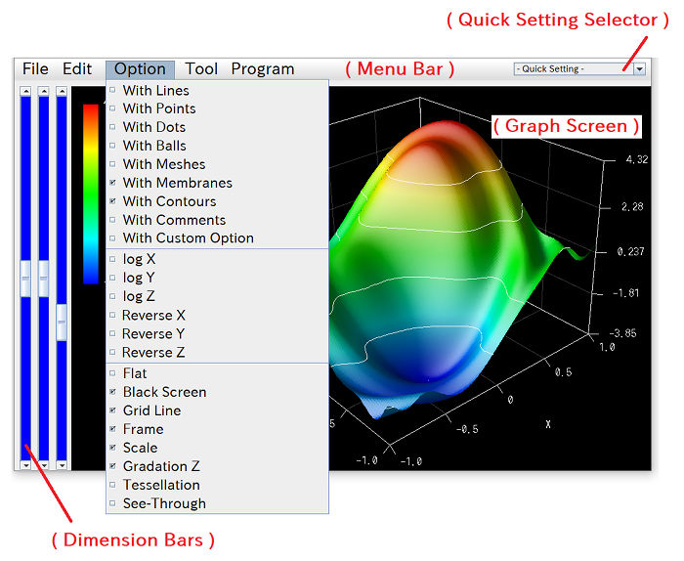Image resolution: width=684 pixels, height=561 pixels.
Task: Open the Edit menu
Action: coord(77,69)
